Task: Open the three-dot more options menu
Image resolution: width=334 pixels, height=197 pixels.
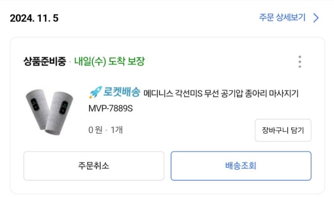Action: tap(300, 62)
